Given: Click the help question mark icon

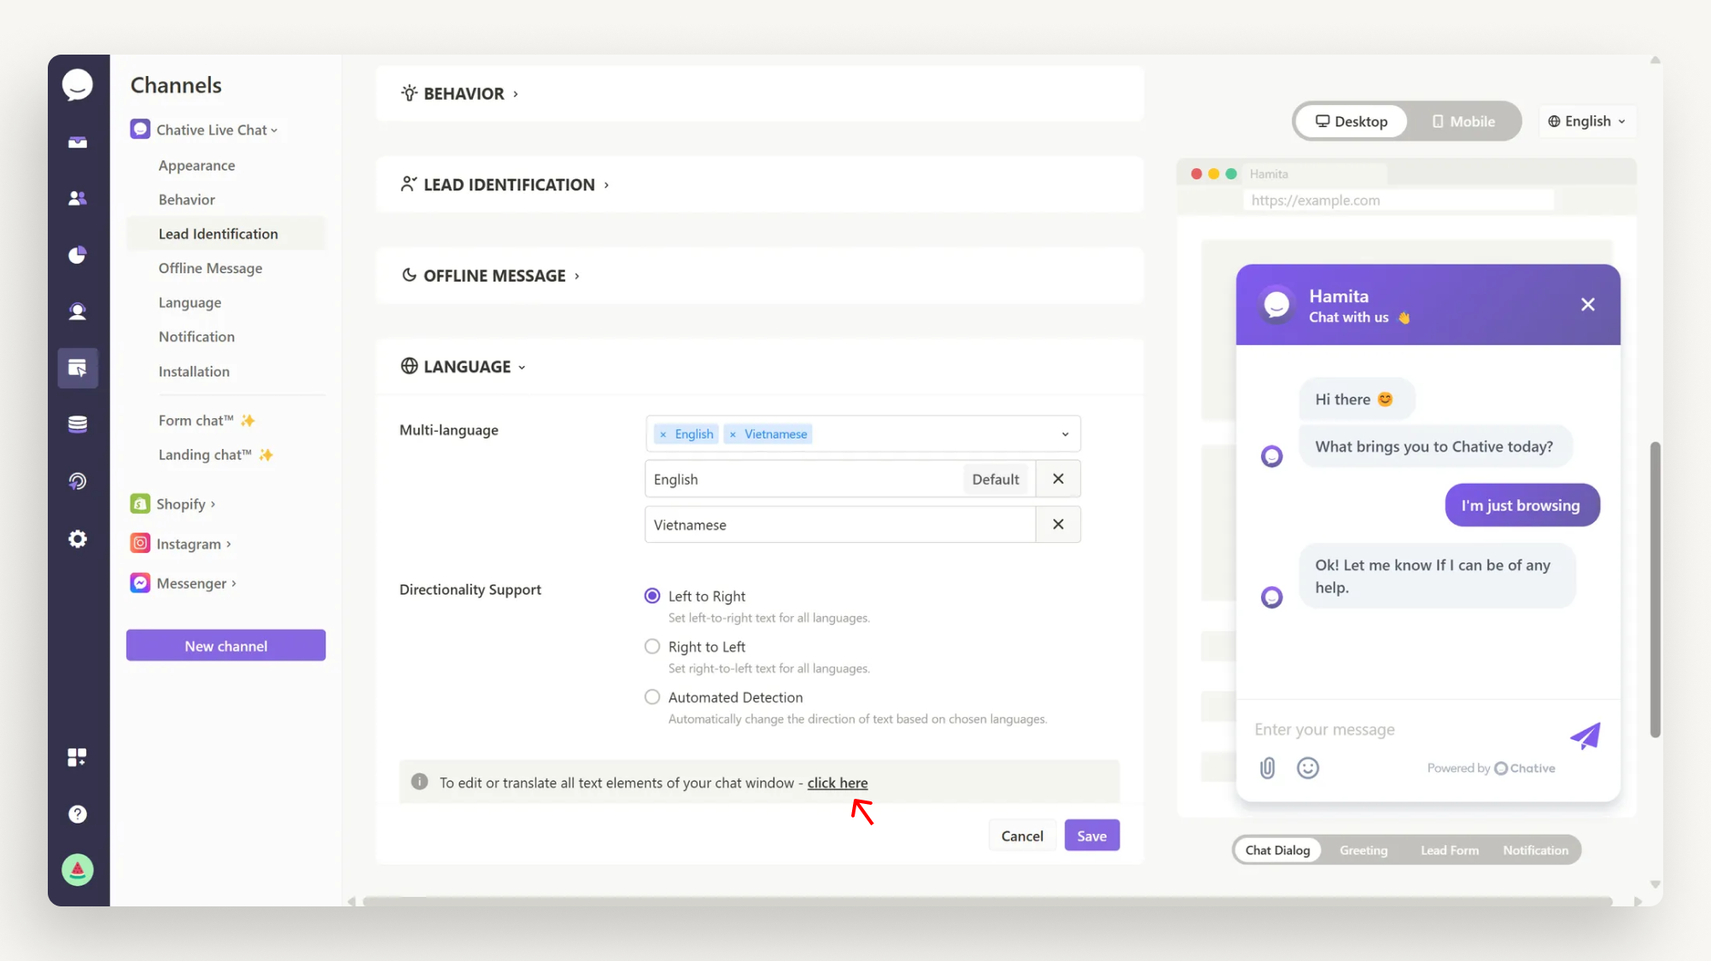Looking at the screenshot, I should click(78, 813).
